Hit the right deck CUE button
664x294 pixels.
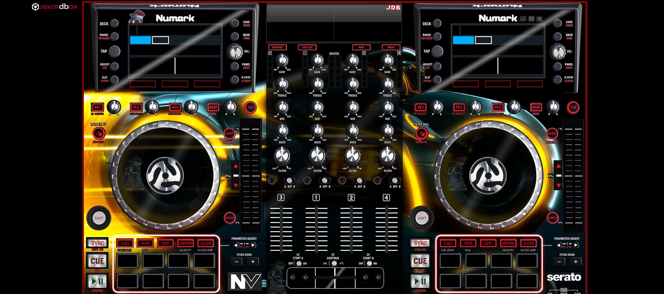(x=420, y=261)
